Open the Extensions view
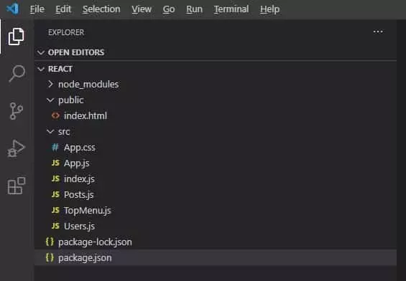406x281 pixels. (17, 186)
